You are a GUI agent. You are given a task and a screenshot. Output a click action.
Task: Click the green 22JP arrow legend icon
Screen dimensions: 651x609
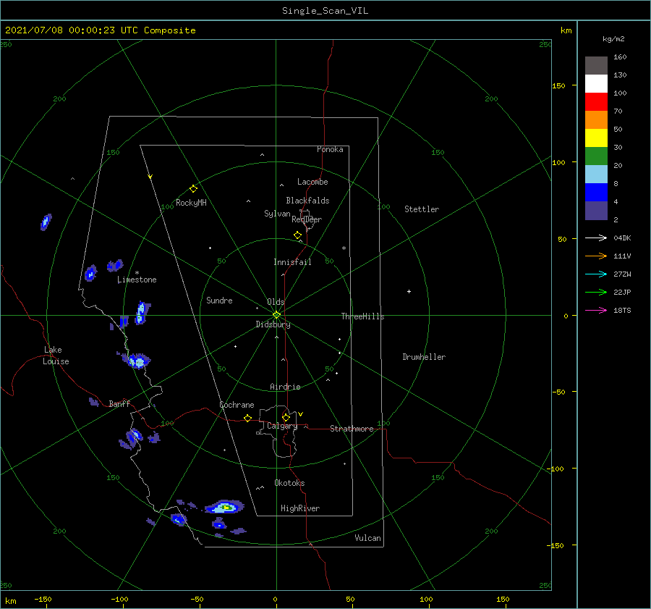pos(596,293)
